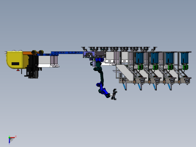Viewport: 196px width, 147px height.
Task: Click the blue downward axis of the triad
Action: (x=9, y=141)
